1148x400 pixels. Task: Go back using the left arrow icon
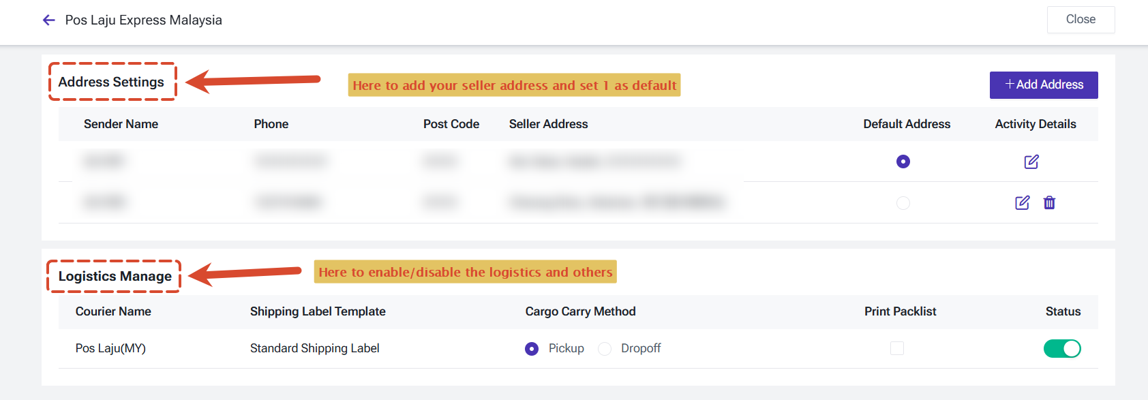pyautogui.click(x=48, y=20)
